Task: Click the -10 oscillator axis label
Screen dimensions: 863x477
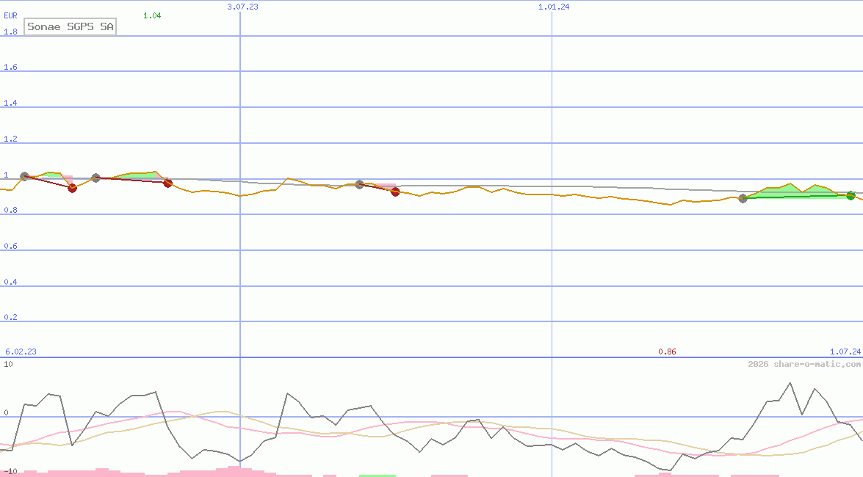Action: tap(9, 471)
